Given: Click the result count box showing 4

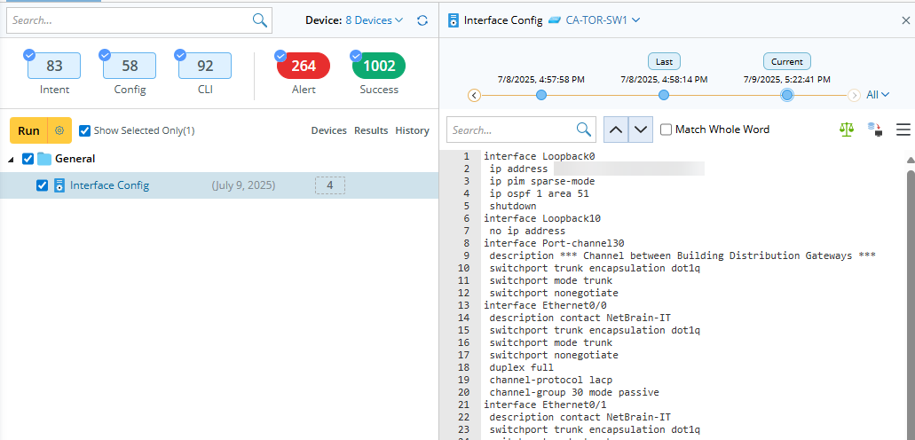Looking at the screenshot, I should click(330, 185).
